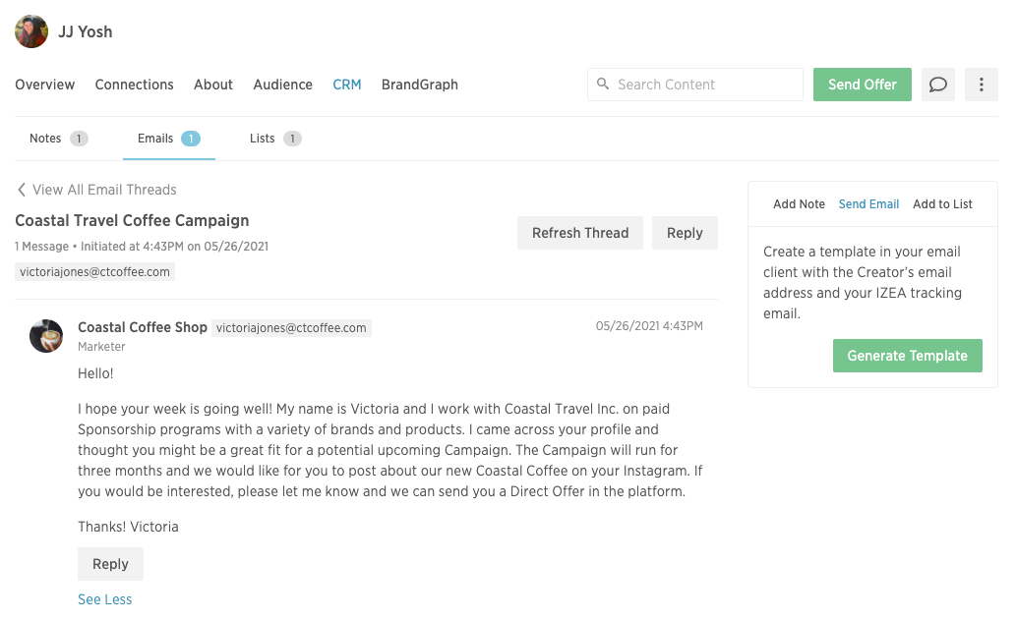Image resolution: width=1016 pixels, height=620 pixels.
Task: Click email tag beside Coastal Coffee Shop
Action: (291, 328)
